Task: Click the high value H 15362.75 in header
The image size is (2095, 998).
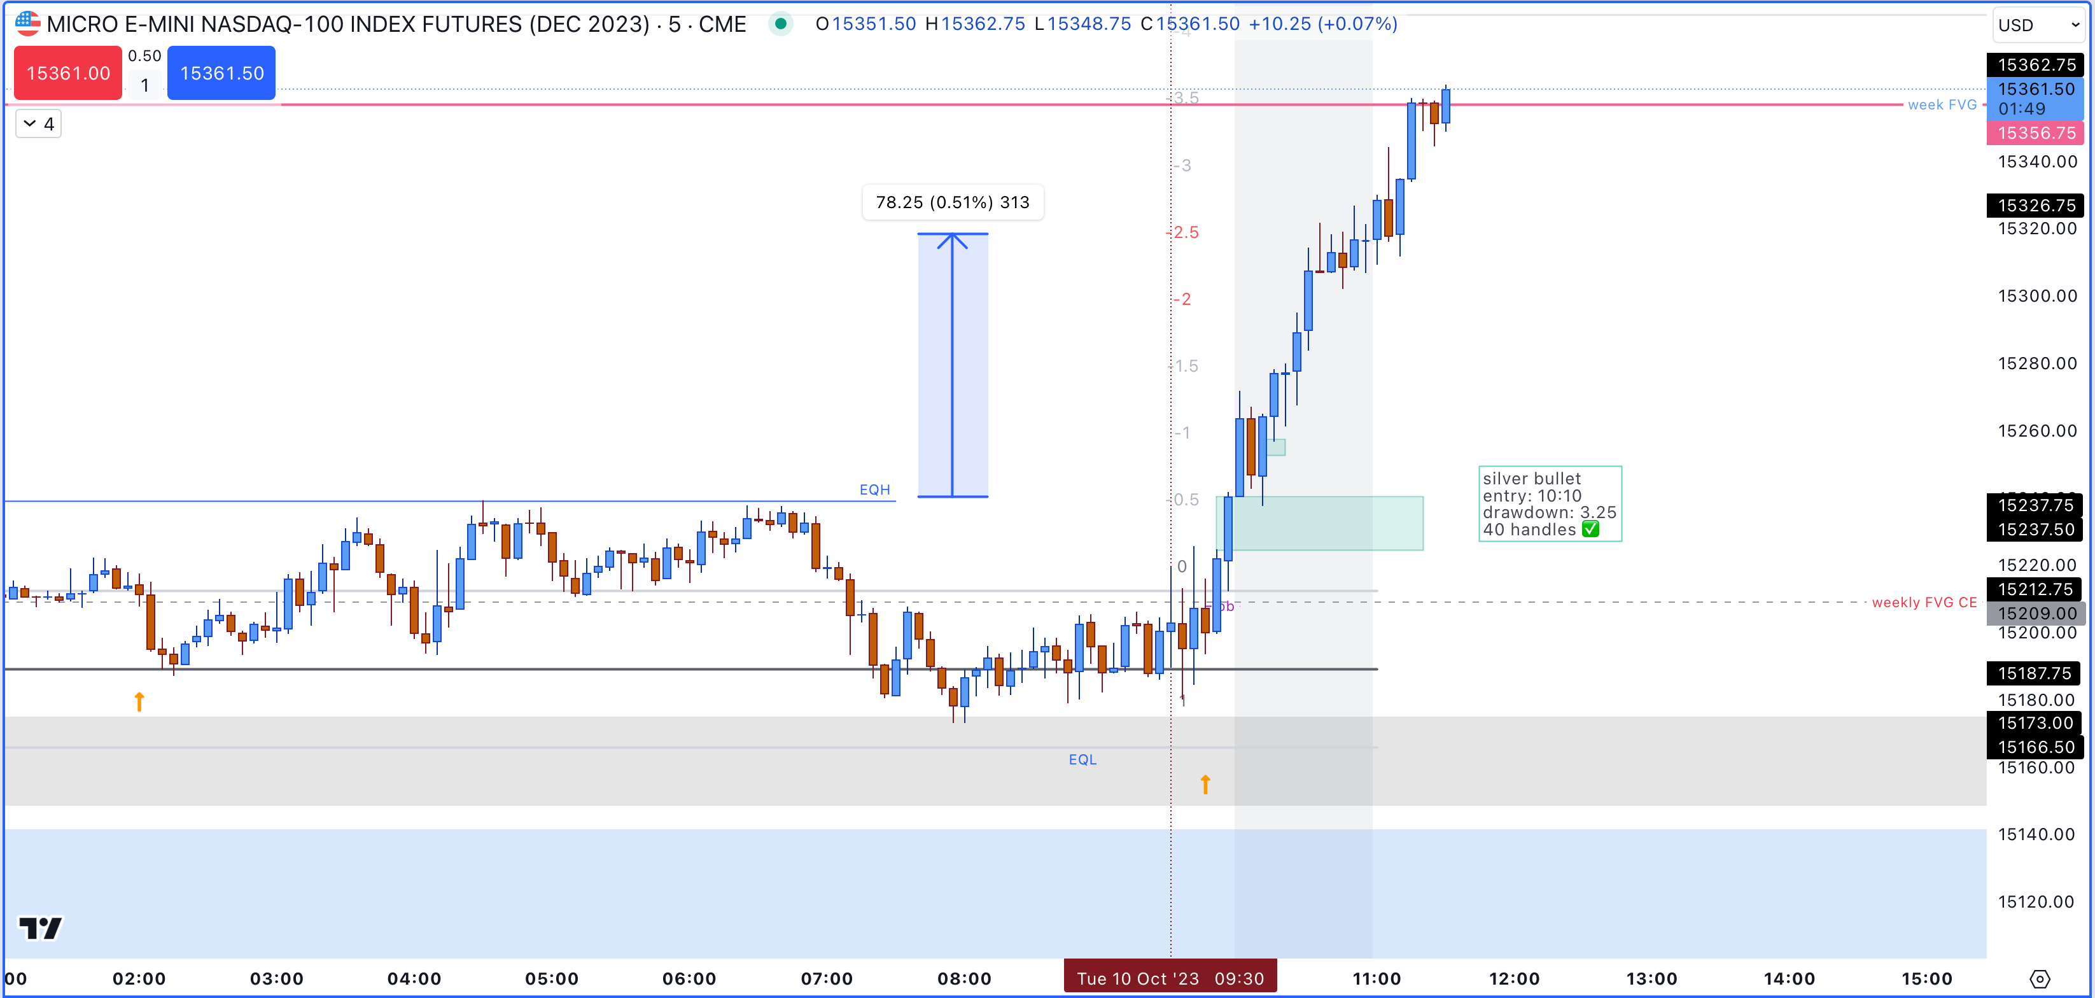Action: point(975,24)
